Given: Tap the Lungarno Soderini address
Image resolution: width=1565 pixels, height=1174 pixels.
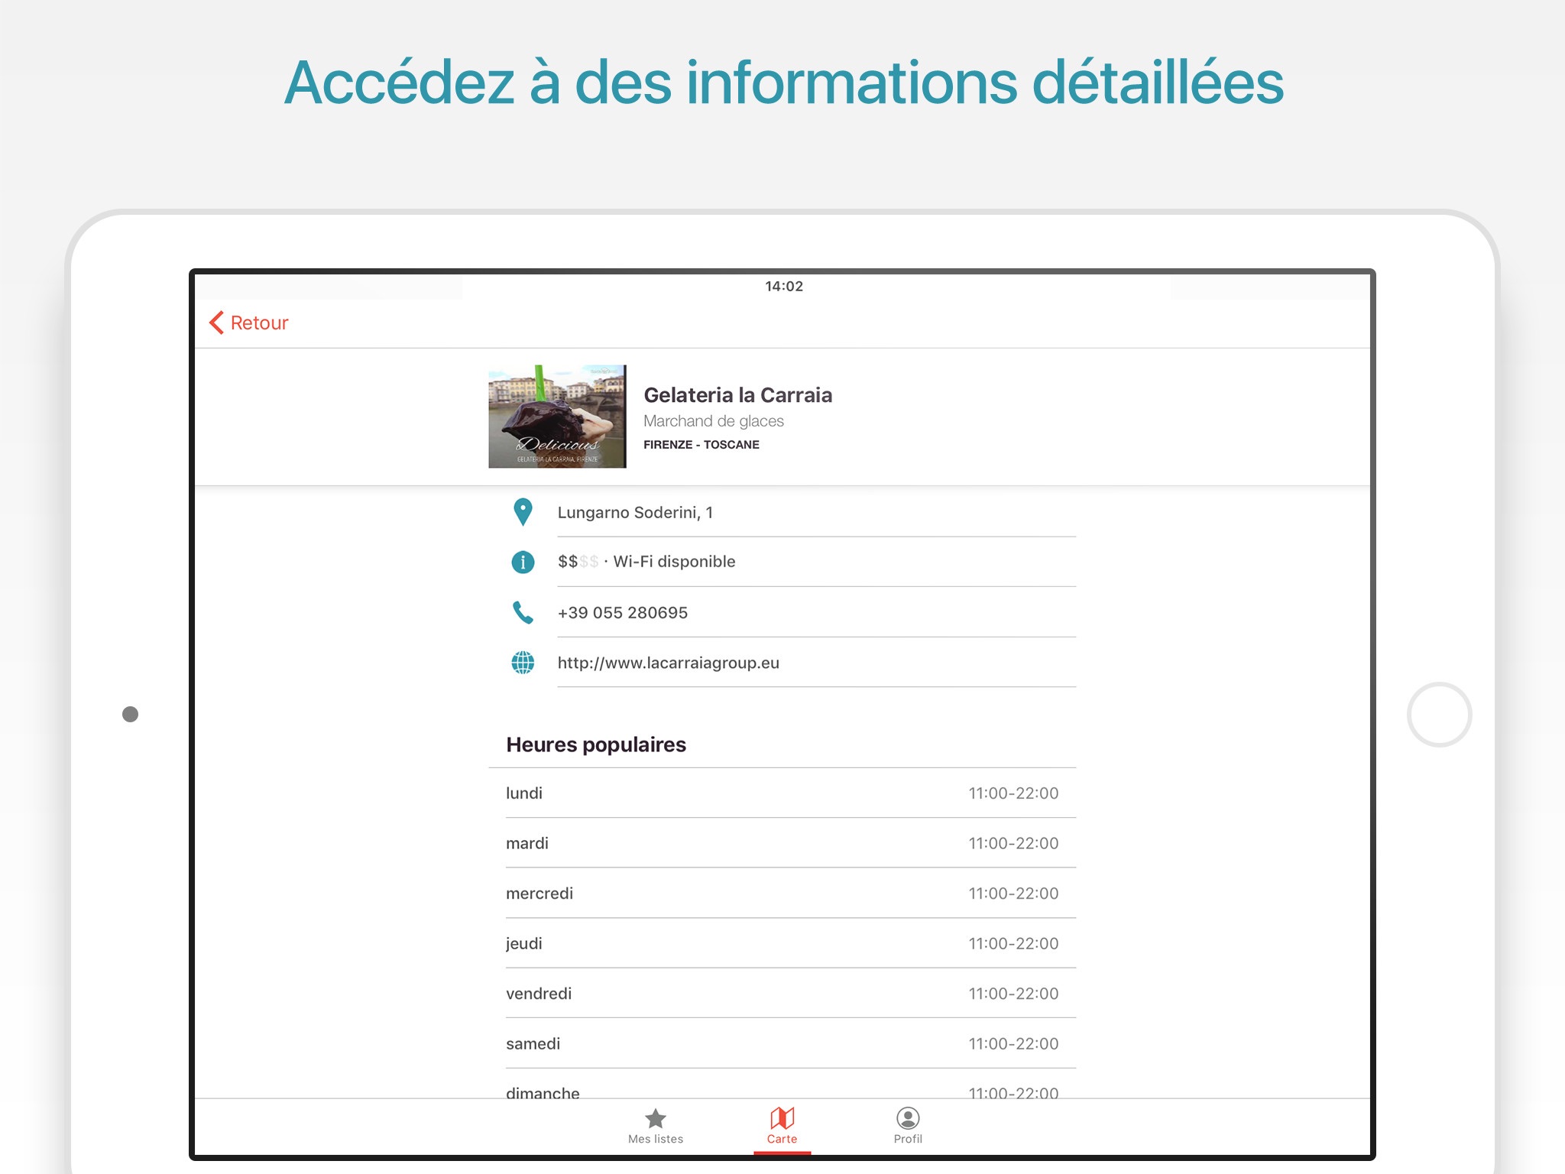Looking at the screenshot, I should pyautogui.click(x=635, y=512).
